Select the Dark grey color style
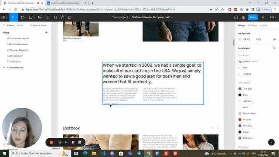Viewport: 279px width, 157px height. [245, 89]
